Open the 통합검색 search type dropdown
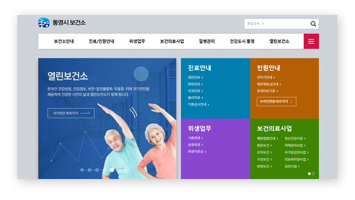 pos(256,24)
